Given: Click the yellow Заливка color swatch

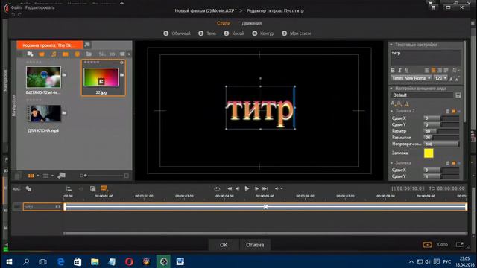Looking at the screenshot, I should click(x=429, y=153).
